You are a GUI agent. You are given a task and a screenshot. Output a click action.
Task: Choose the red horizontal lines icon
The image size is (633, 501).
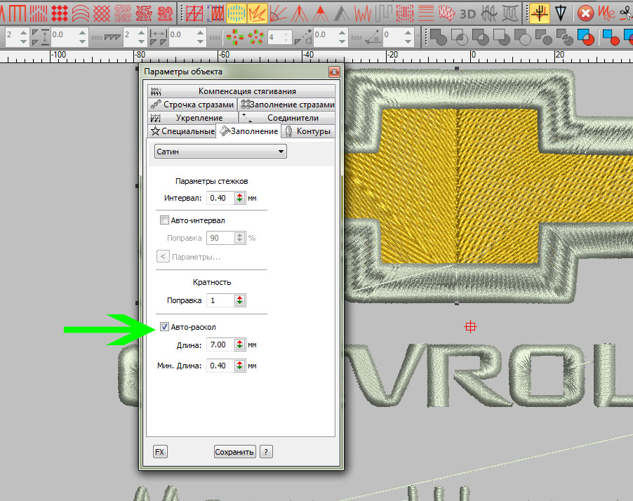[x=425, y=13]
